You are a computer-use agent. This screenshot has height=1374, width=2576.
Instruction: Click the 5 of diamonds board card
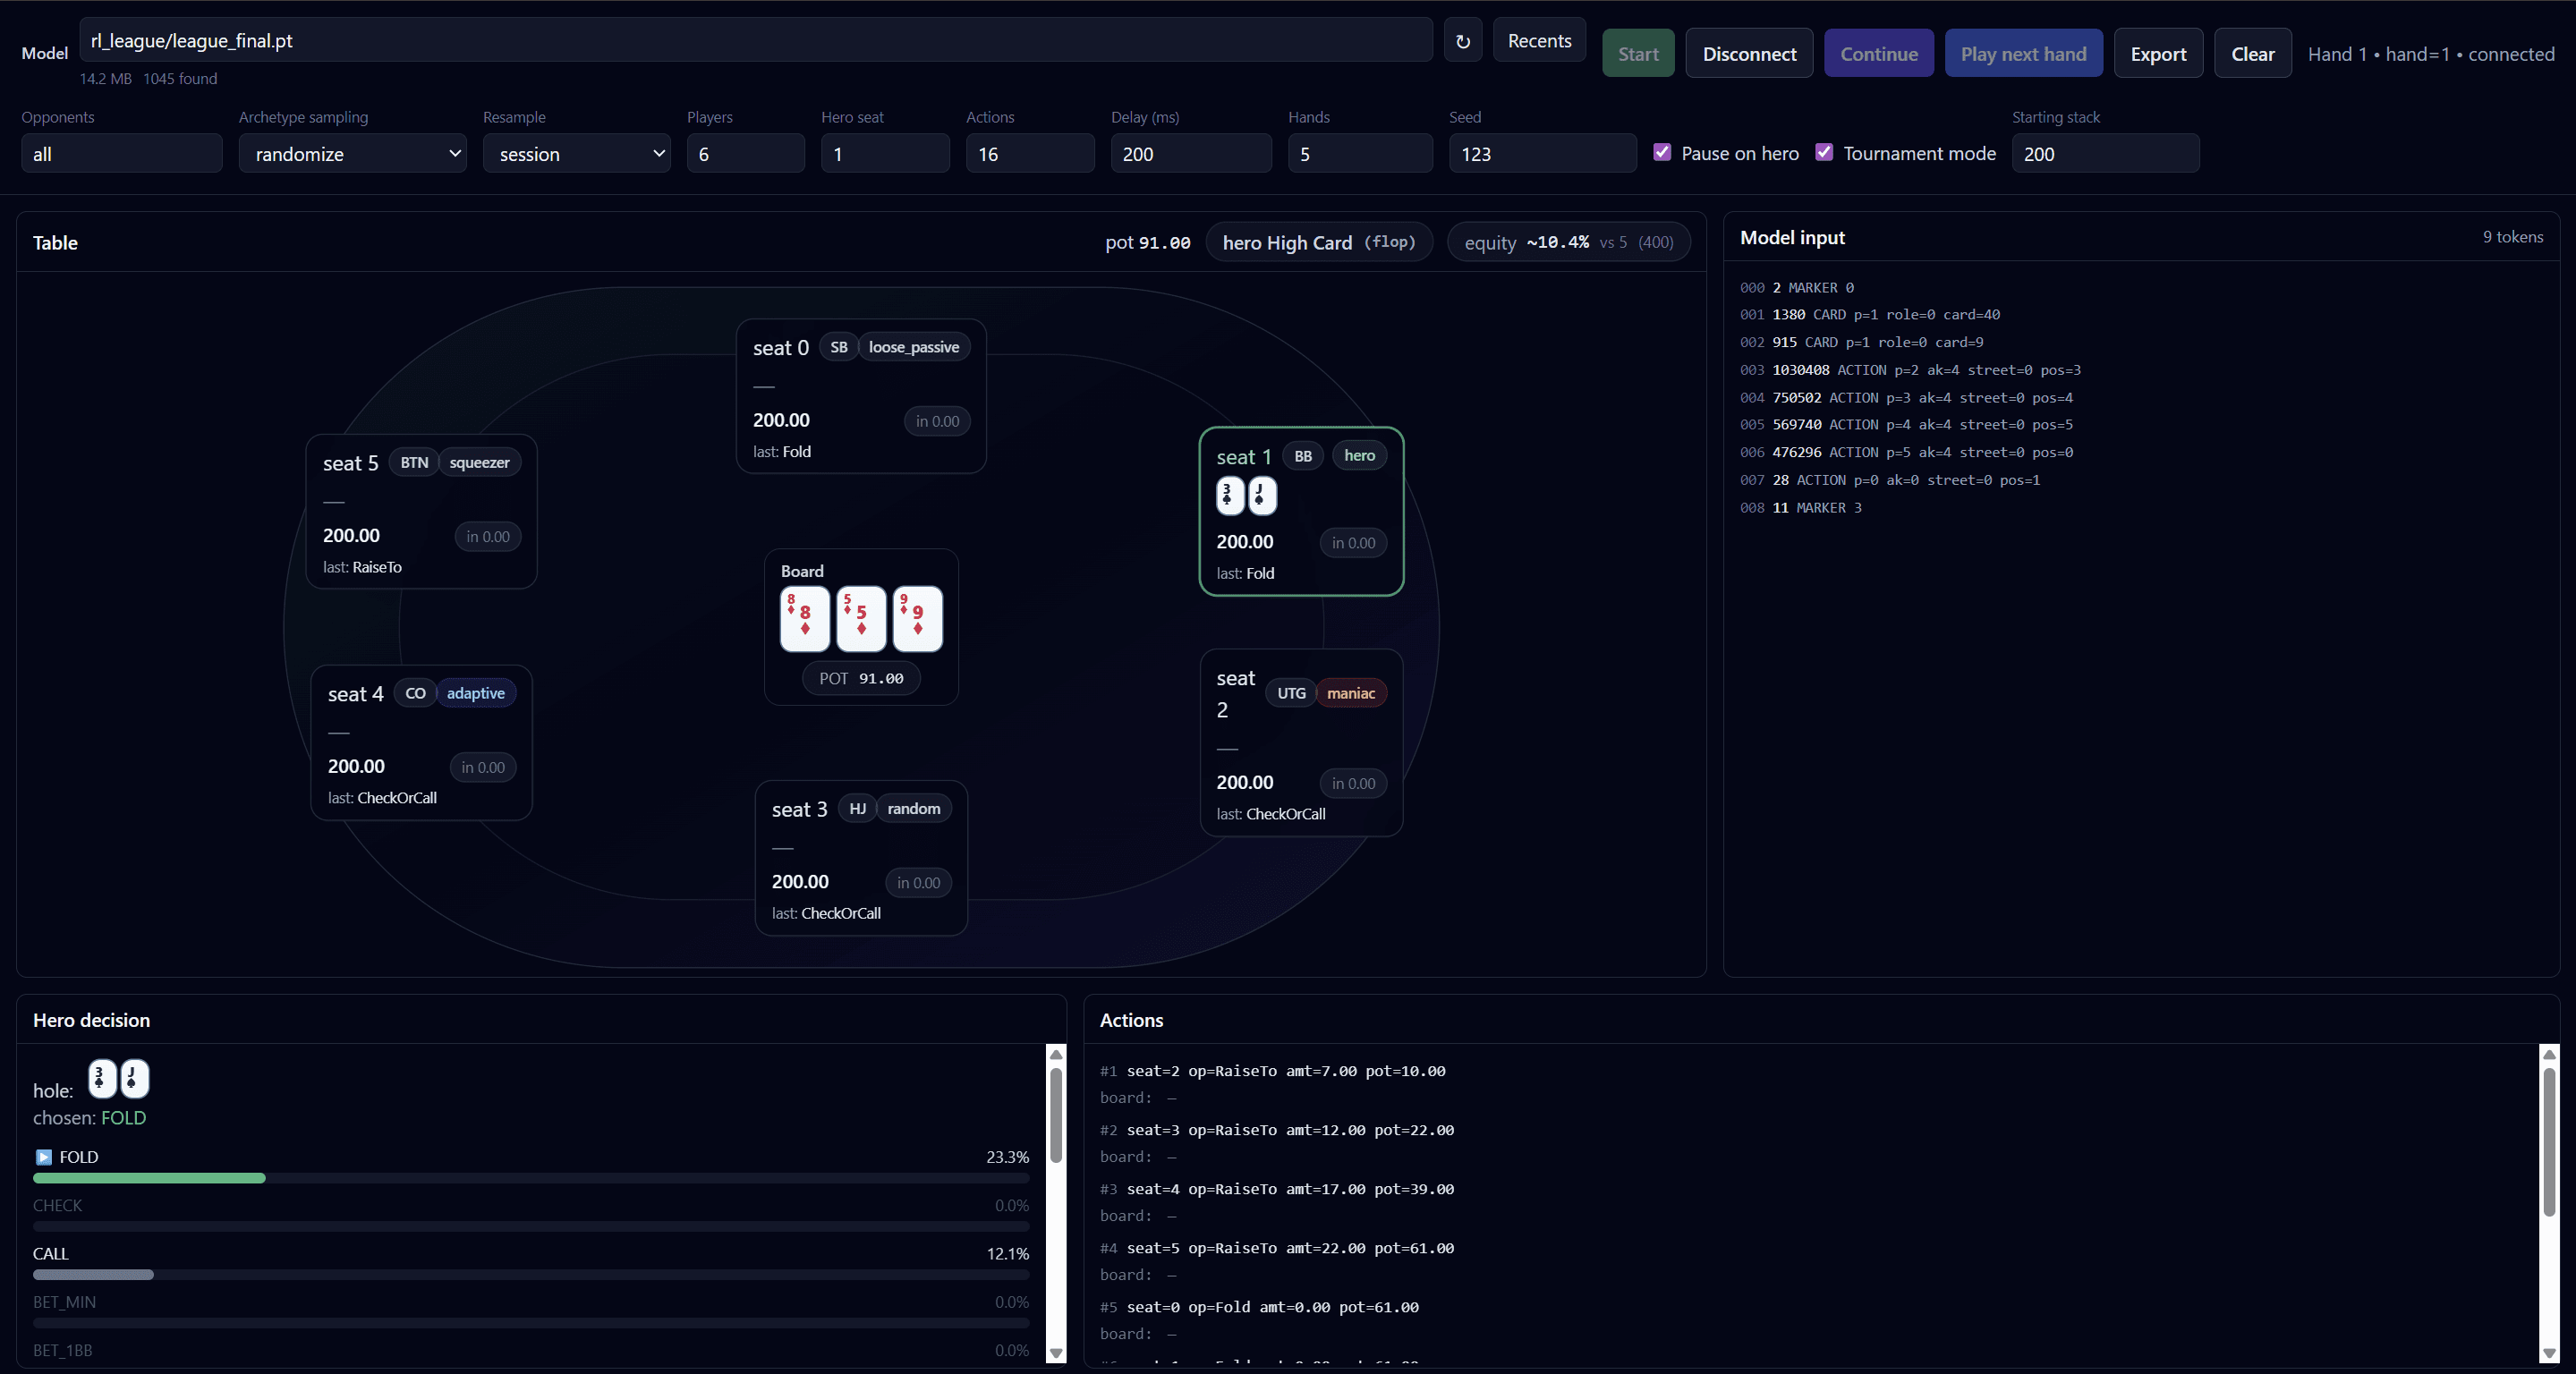[x=861, y=618]
